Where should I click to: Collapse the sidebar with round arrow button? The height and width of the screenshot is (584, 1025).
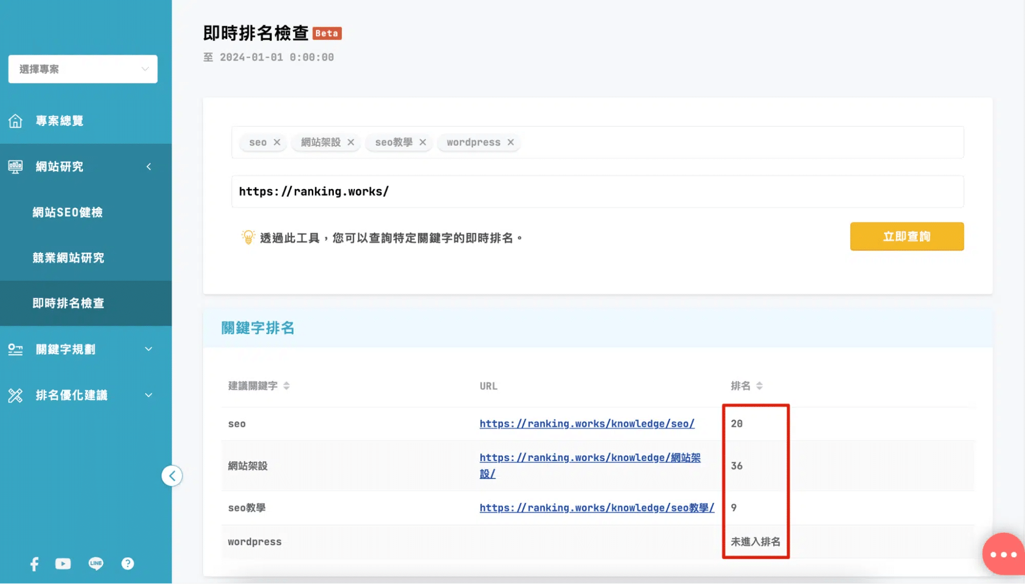[x=172, y=476]
